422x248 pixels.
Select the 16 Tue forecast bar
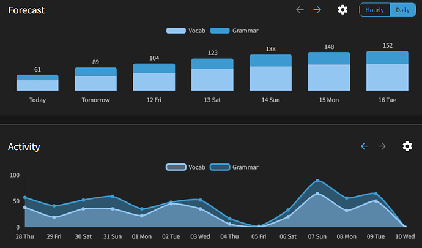[x=387, y=71]
